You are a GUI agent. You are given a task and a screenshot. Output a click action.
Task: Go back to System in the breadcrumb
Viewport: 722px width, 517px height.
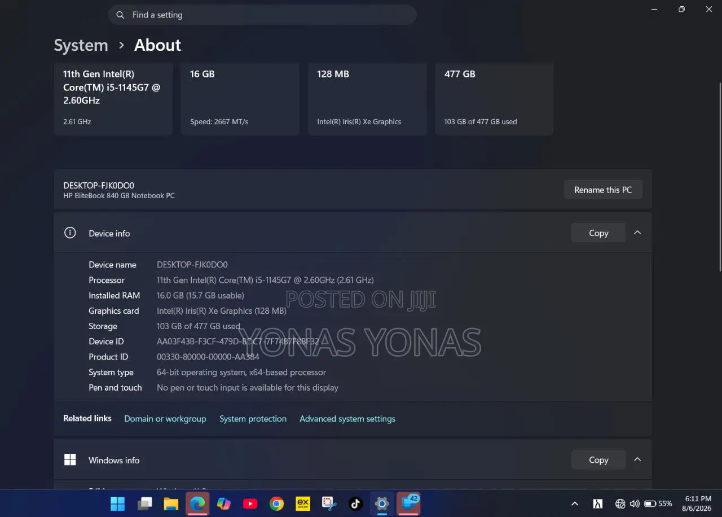[x=81, y=45]
